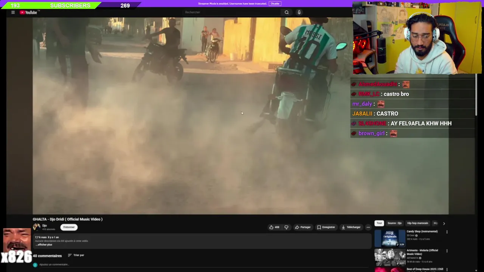The height and width of the screenshot is (272, 484).
Task: Open options menu for Deep House video
Action: [447, 270]
